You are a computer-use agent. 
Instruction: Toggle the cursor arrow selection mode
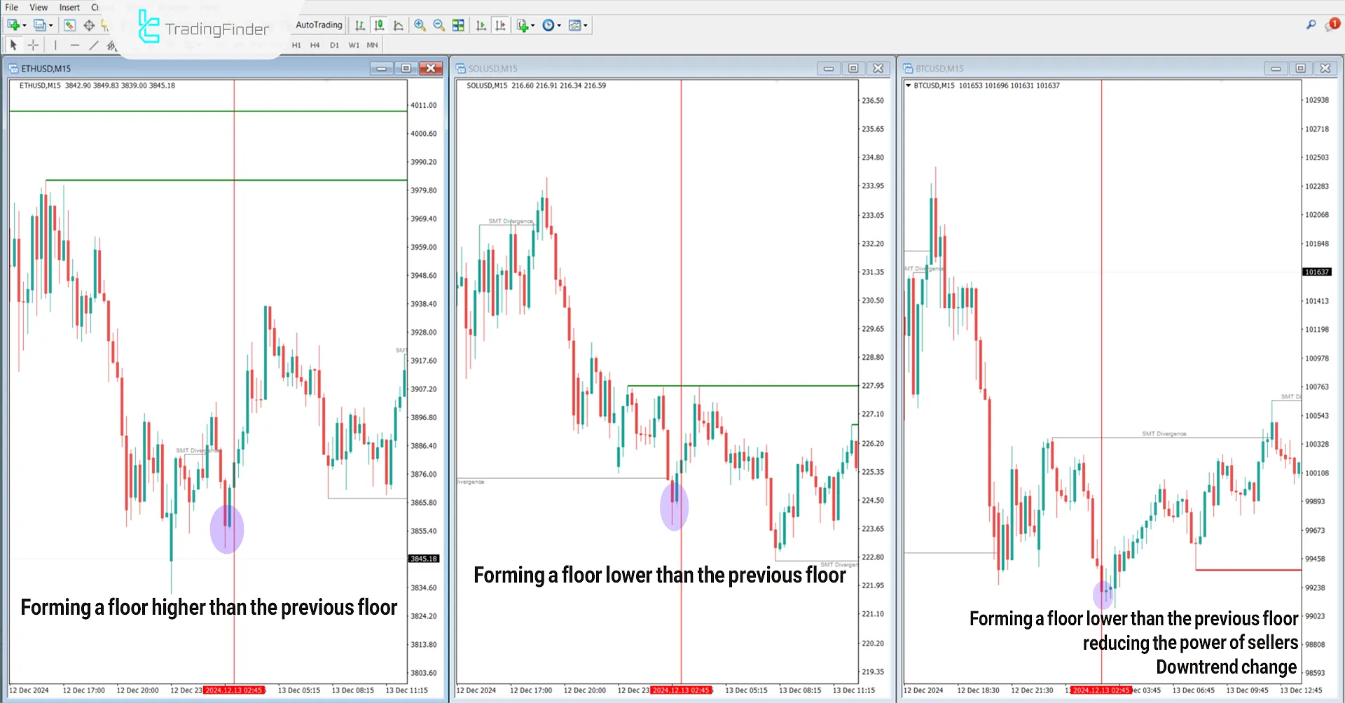point(13,45)
